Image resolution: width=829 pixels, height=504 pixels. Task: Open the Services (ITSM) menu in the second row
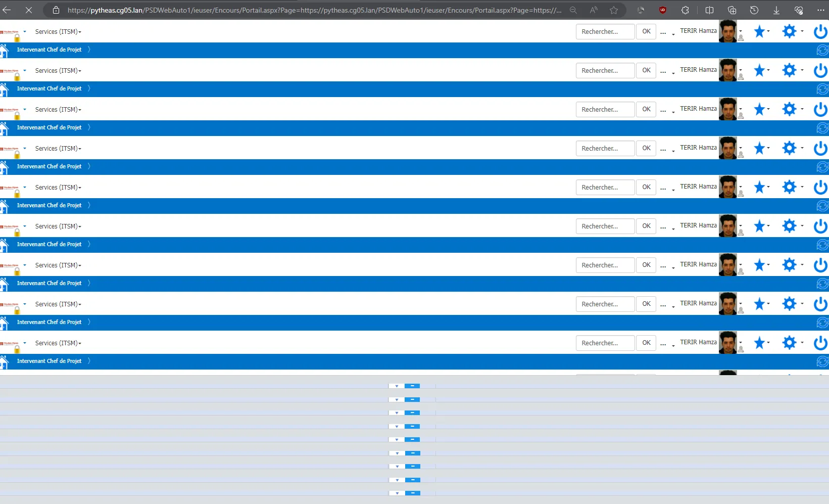(x=58, y=71)
